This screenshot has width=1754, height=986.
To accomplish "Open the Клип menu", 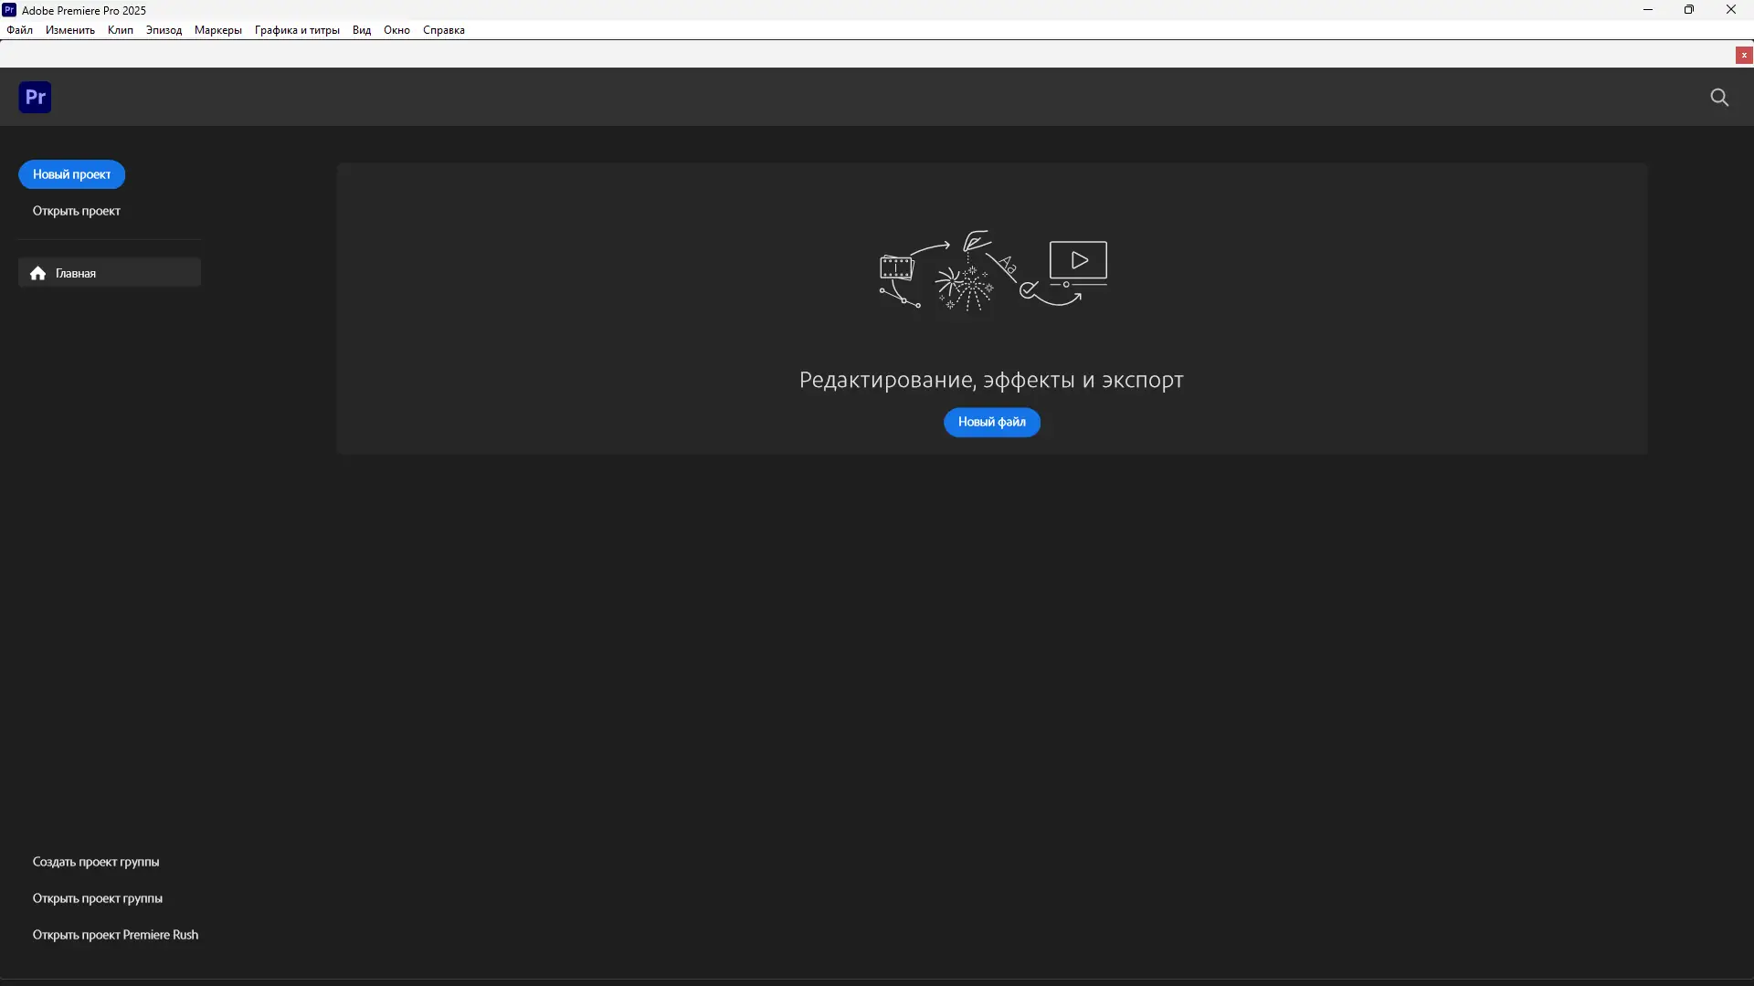I will point(120,30).
